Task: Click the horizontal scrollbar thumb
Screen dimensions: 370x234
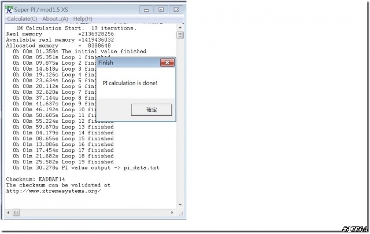Action: [16, 213]
